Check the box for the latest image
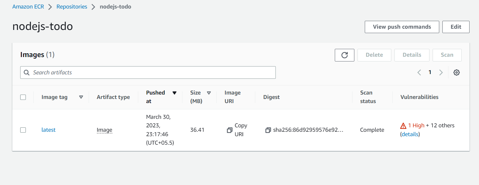Viewport: 479px width, 185px height. point(23,130)
